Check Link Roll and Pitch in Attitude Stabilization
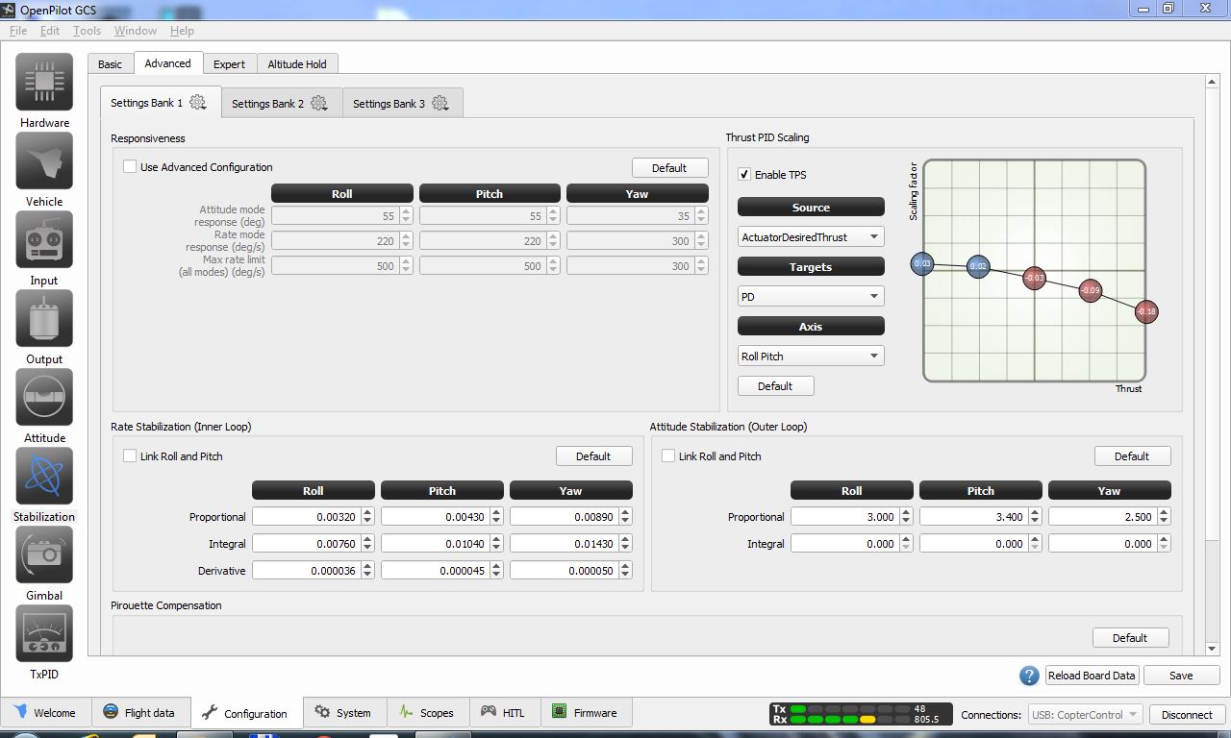 pos(668,455)
